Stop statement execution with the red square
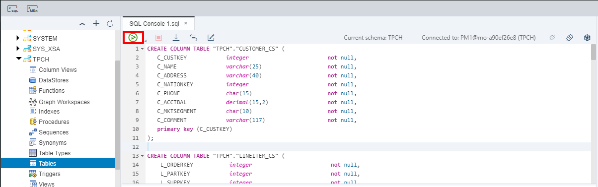 pyautogui.click(x=158, y=37)
